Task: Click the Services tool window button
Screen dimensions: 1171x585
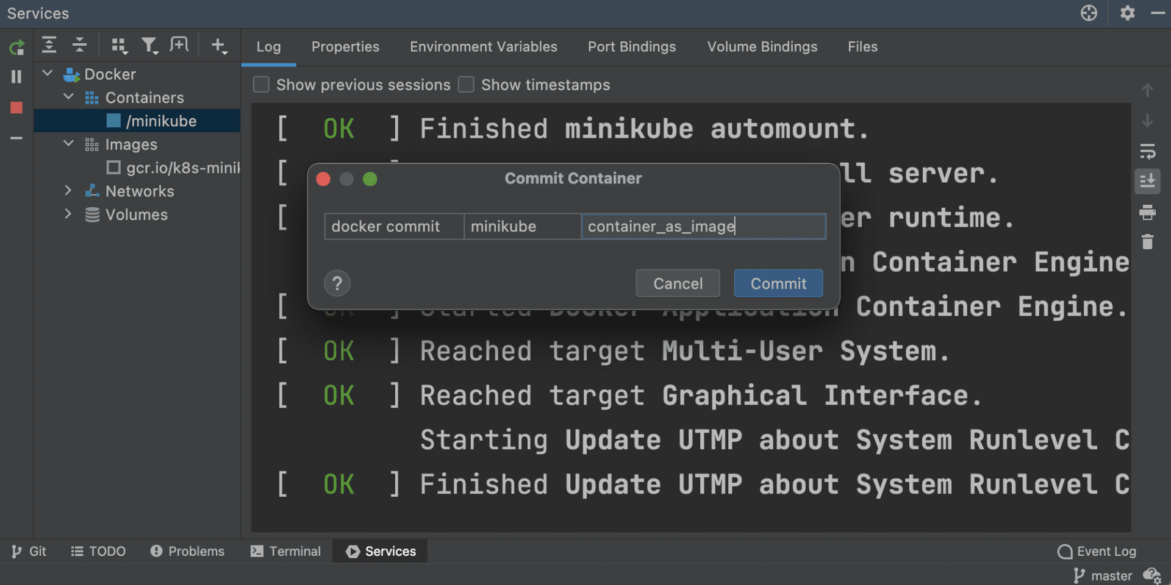Action: click(x=381, y=551)
